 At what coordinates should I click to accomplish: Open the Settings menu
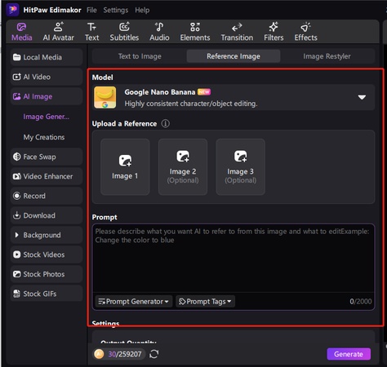click(x=116, y=10)
